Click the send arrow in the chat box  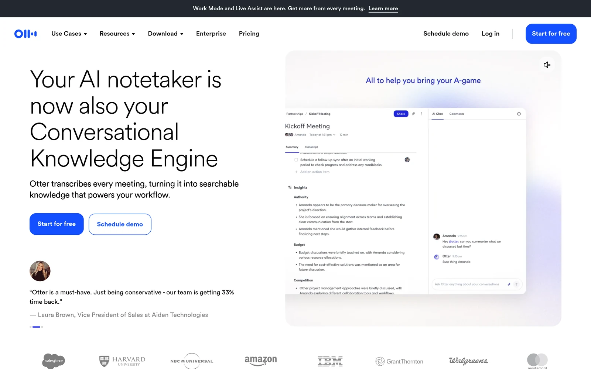516,284
